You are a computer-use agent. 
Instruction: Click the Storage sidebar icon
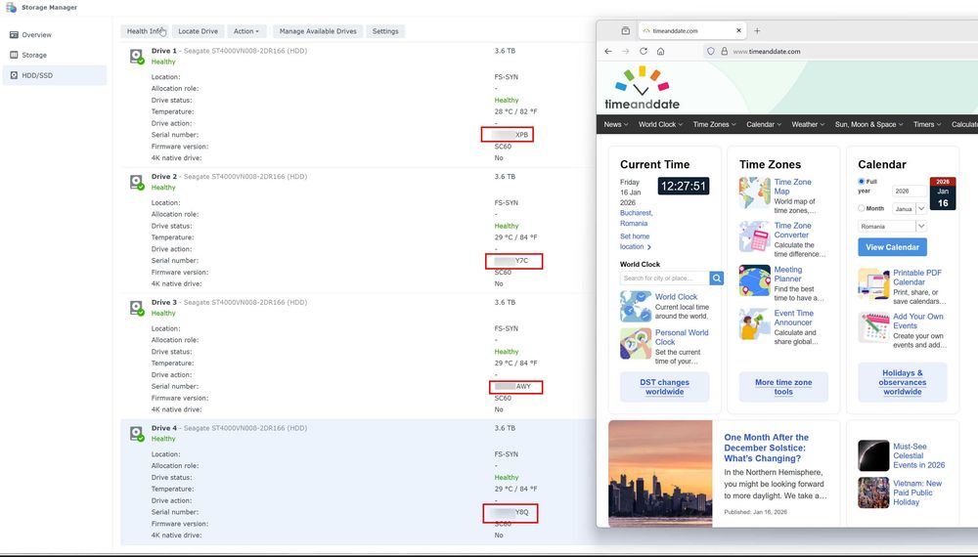click(x=14, y=55)
